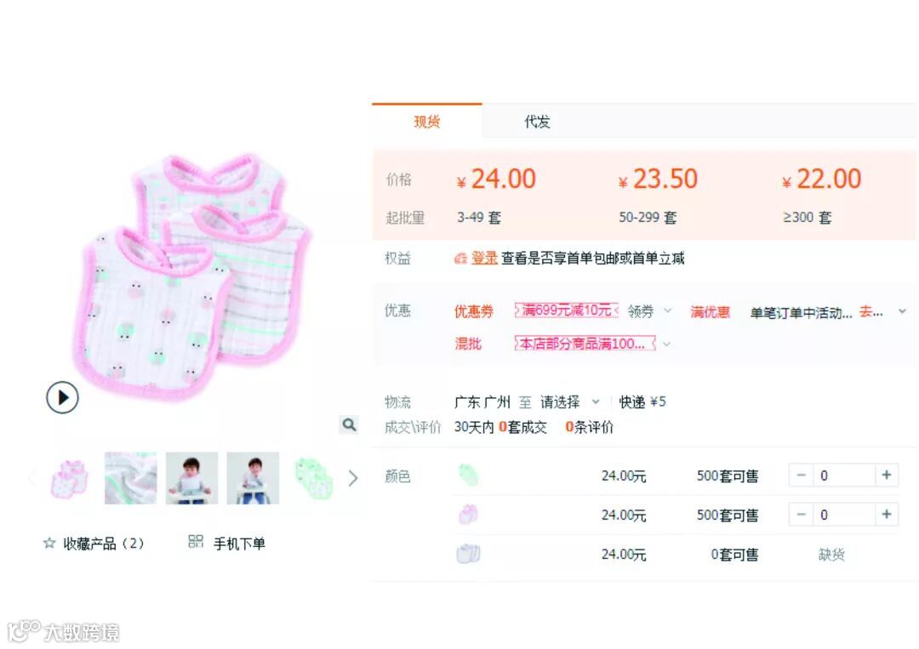Open the 请选择 shipping destination dropdown
This screenshot has width=919, height=649.
(569, 401)
